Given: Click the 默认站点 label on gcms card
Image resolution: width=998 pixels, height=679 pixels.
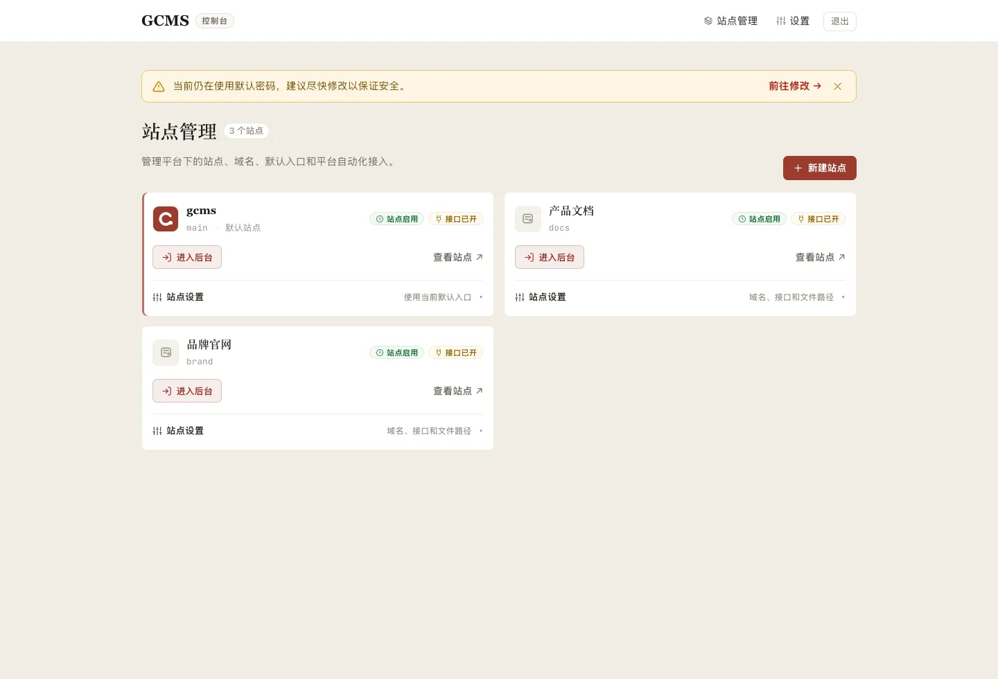Looking at the screenshot, I should coord(243,228).
